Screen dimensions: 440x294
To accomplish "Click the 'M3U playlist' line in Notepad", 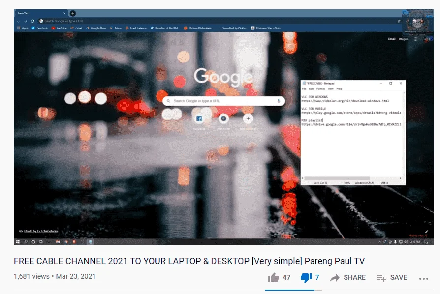I will coord(312,120).
